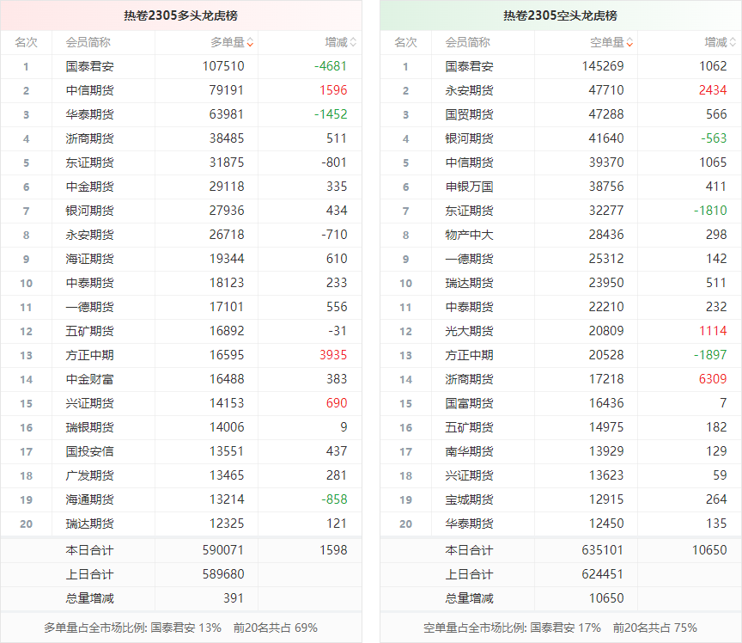
Task: Click the 名次 header in the short table
Action: pos(405,42)
